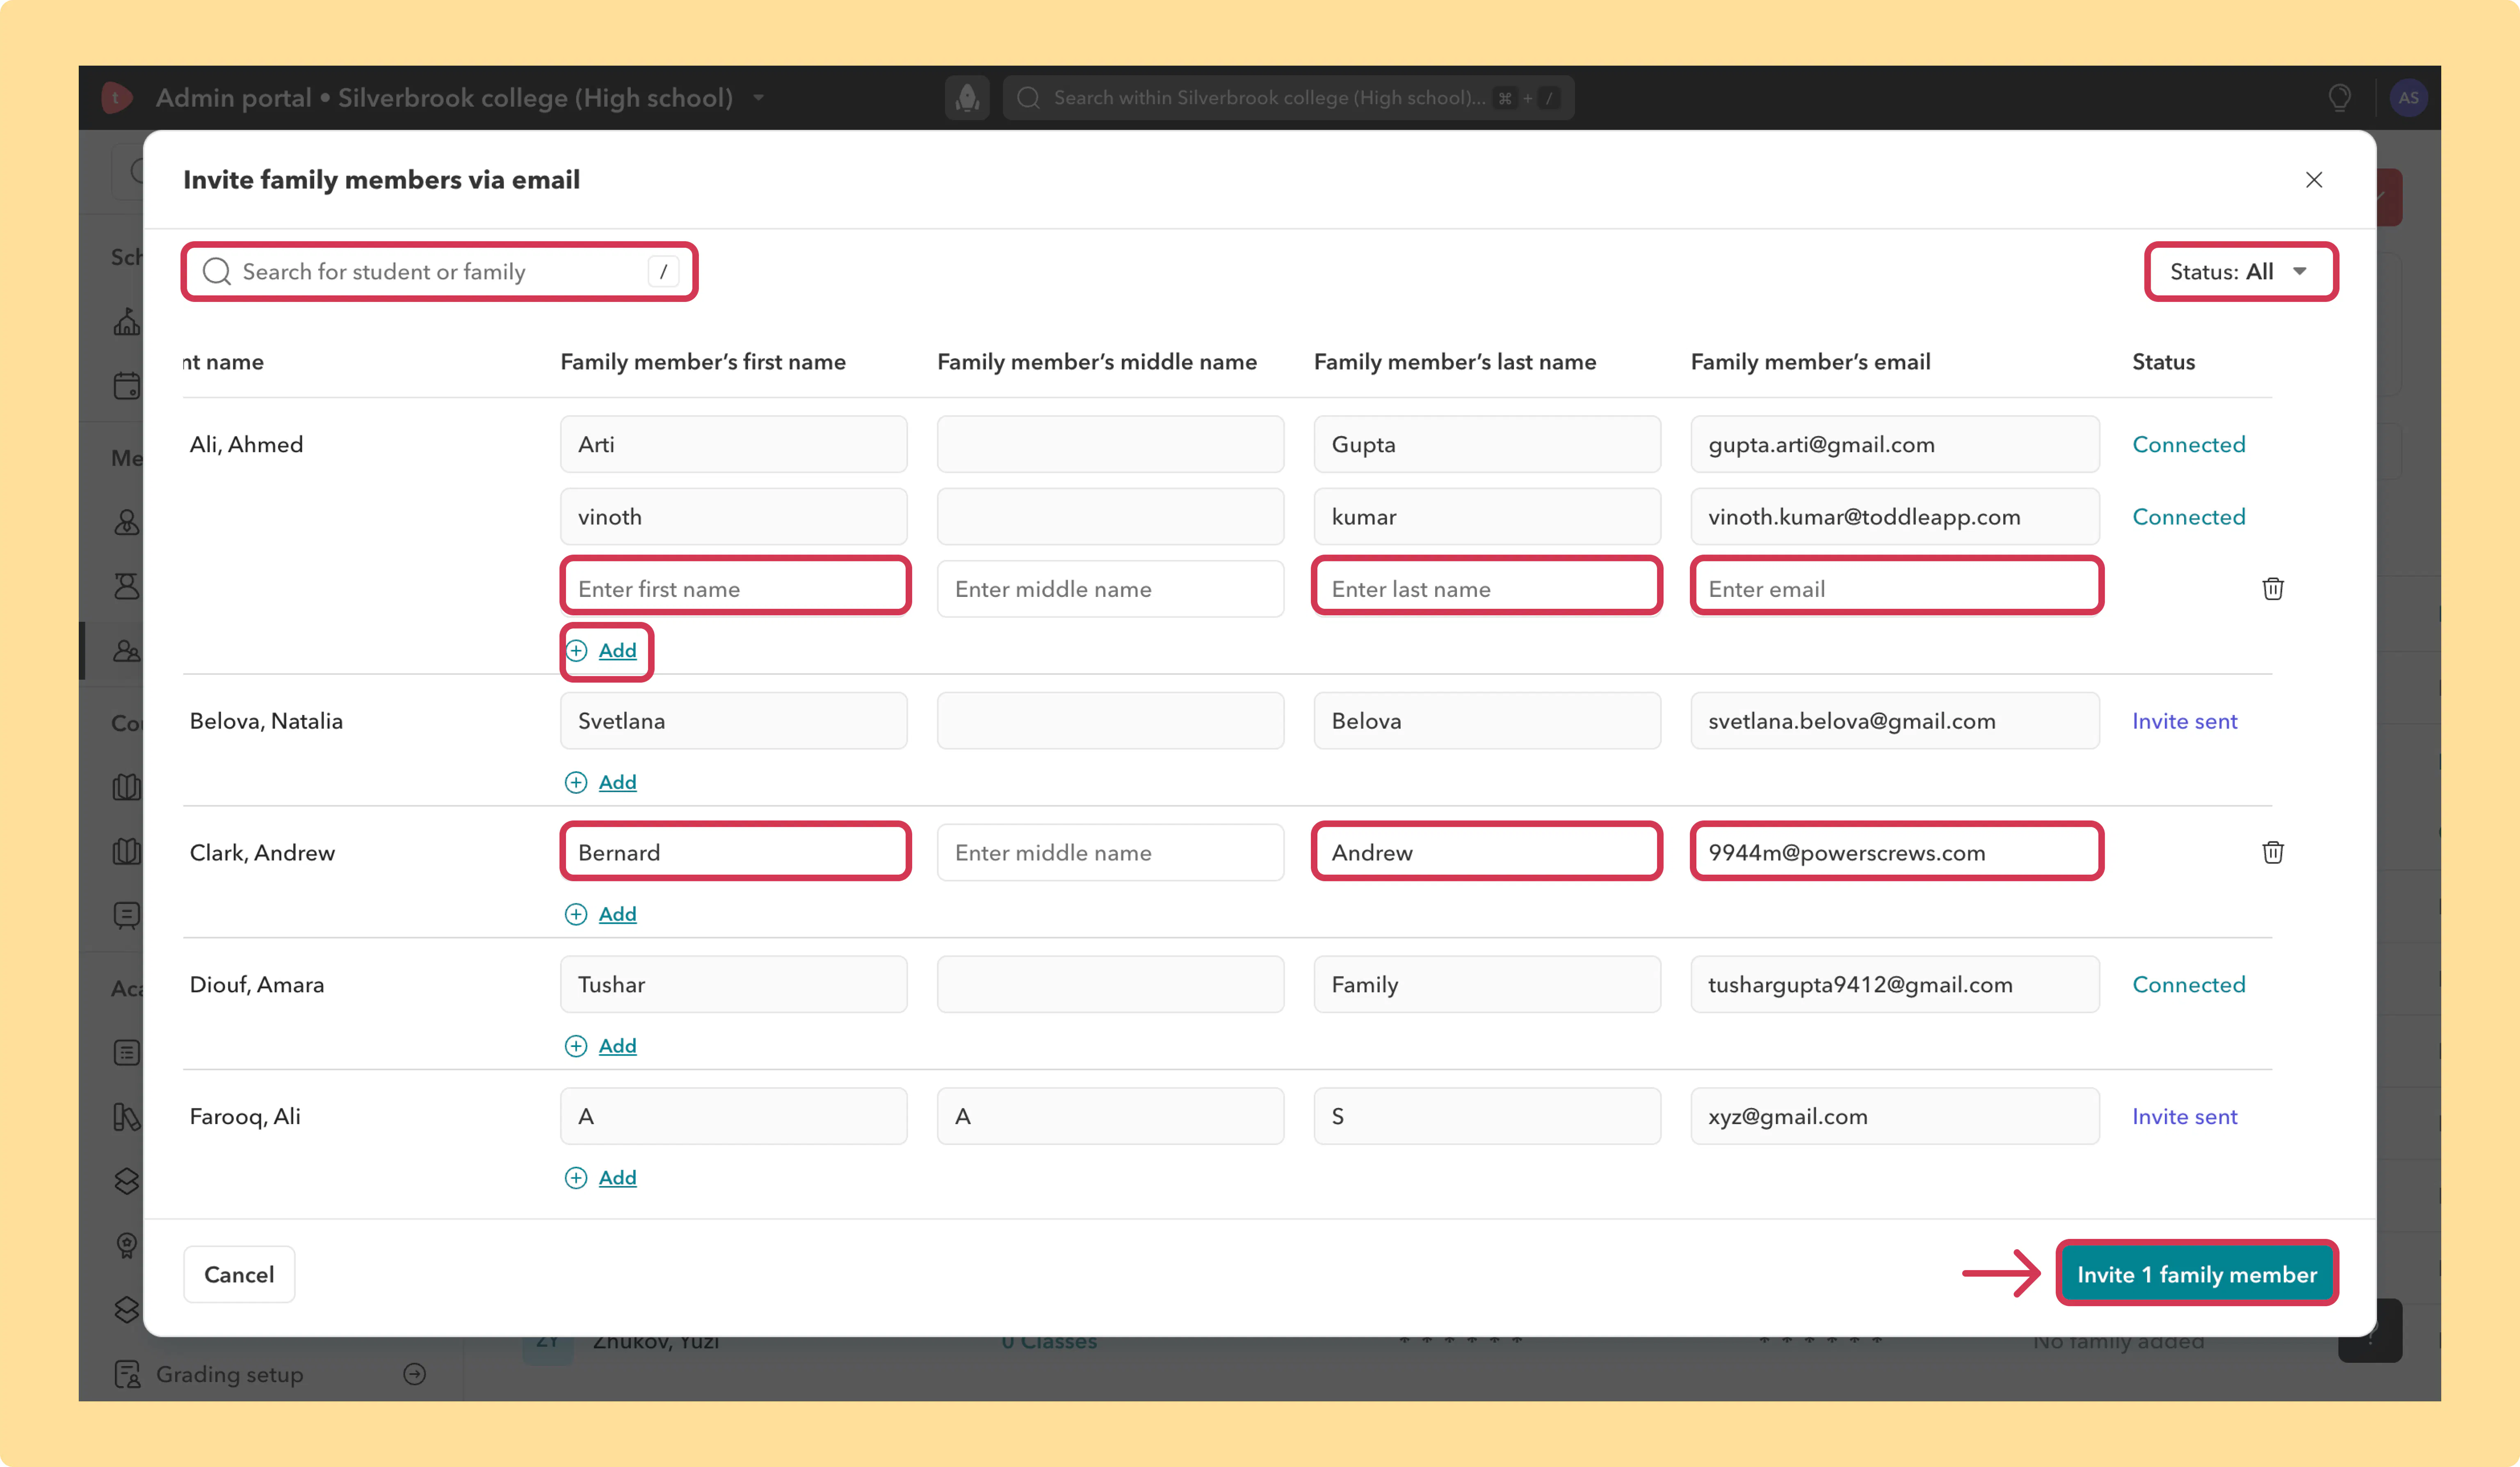Click the Connected status in vinoth kumar's row

[x=2188, y=517]
